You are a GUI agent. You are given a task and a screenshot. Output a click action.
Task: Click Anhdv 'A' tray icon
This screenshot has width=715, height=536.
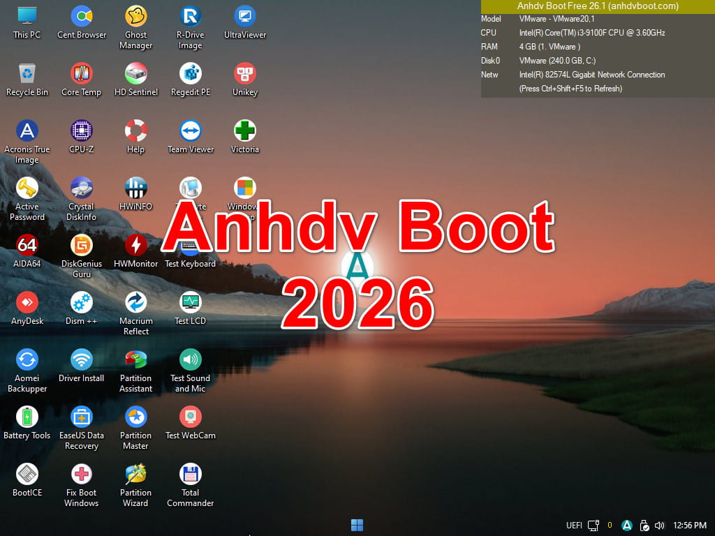point(627,526)
